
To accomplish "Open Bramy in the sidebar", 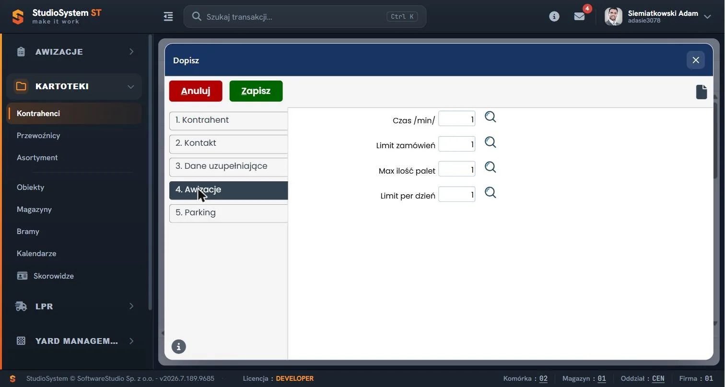I will pyautogui.click(x=28, y=232).
